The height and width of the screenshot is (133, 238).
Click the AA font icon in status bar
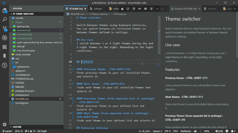tap(195, 131)
